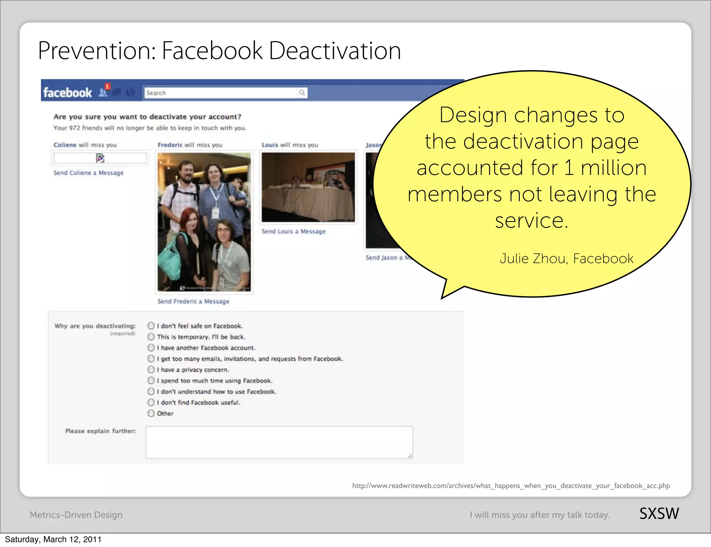Click in the Facebook Search field
This screenshot has height=547, width=711.
(220, 93)
